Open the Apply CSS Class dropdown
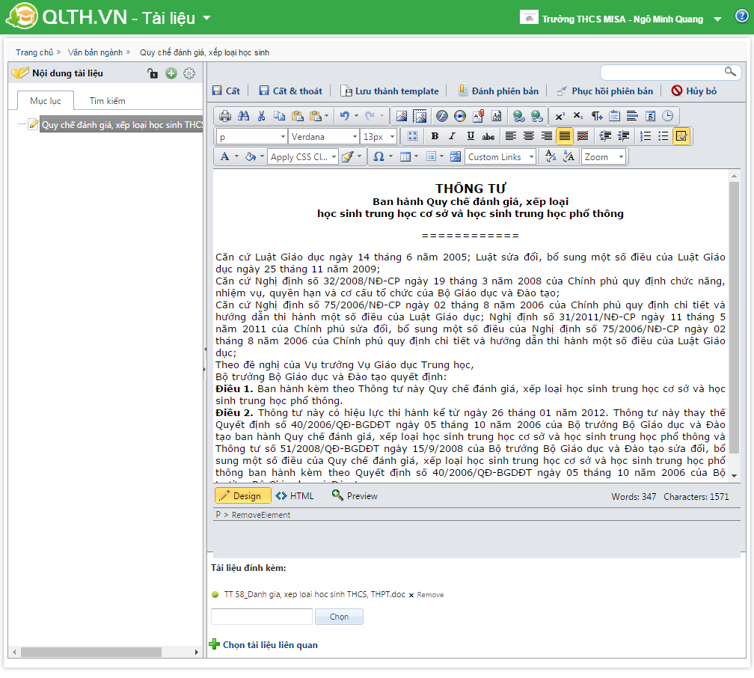Image resolution: width=754 pixels, height=678 pixels. pyautogui.click(x=303, y=157)
